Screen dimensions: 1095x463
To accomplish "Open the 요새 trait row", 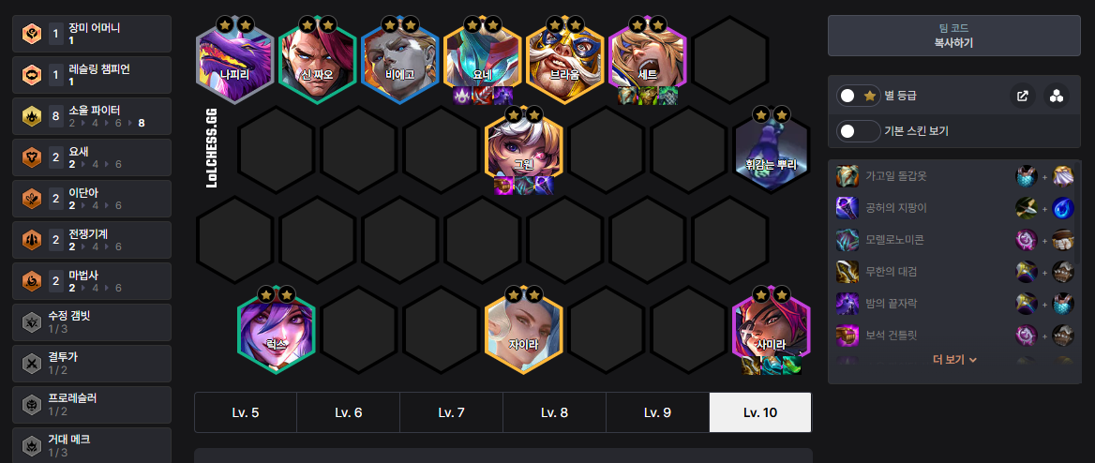I will [x=92, y=157].
